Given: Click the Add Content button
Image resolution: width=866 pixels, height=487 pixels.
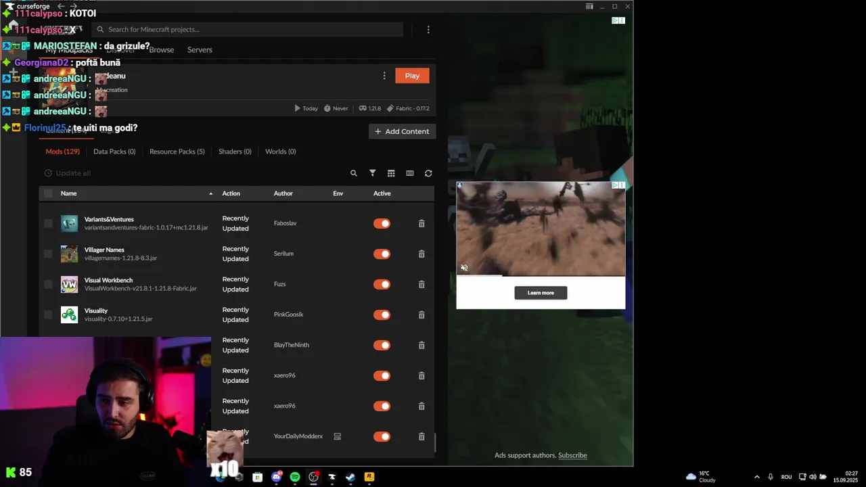Looking at the screenshot, I should point(402,131).
